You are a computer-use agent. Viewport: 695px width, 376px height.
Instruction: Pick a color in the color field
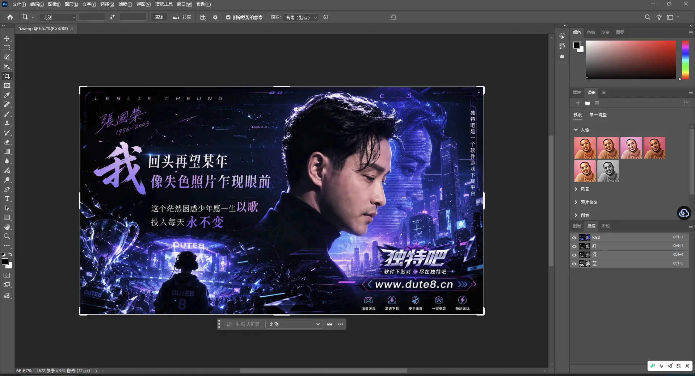pyautogui.click(x=631, y=60)
